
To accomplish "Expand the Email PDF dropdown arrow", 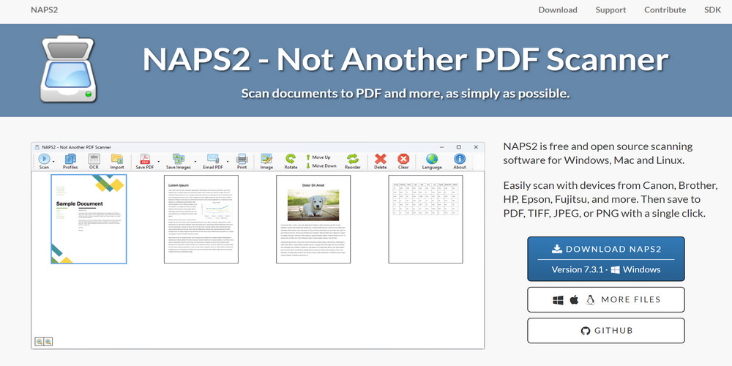I will pyautogui.click(x=228, y=162).
